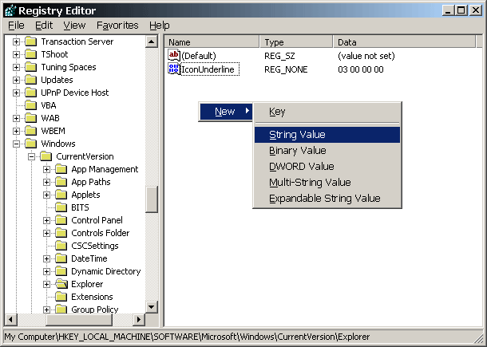The height and width of the screenshot is (347, 487).
Task: Click the Explorer open folder icon
Action: 61,284
